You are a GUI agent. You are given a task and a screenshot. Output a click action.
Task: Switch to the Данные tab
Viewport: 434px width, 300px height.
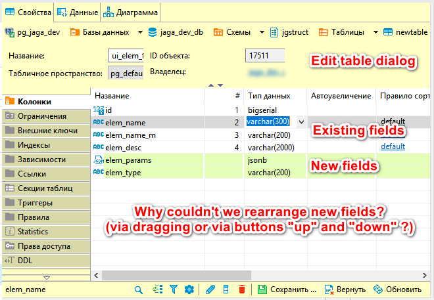77,12
